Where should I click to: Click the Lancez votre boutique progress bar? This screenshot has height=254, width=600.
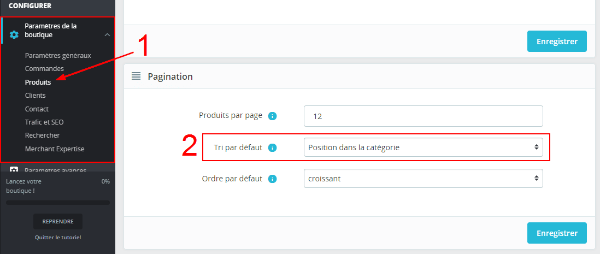[x=58, y=203]
